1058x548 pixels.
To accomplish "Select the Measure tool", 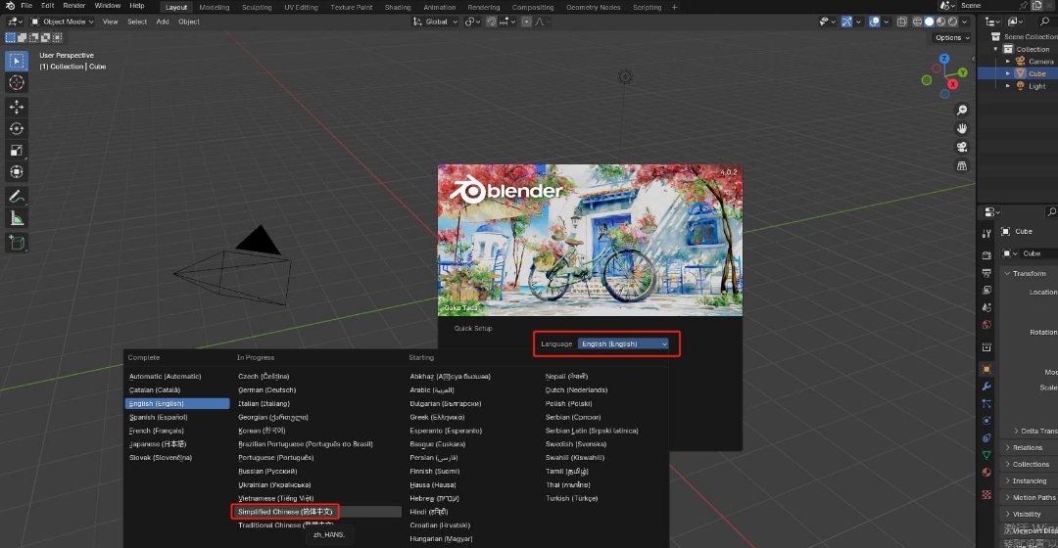I will [x=17, y=218].
